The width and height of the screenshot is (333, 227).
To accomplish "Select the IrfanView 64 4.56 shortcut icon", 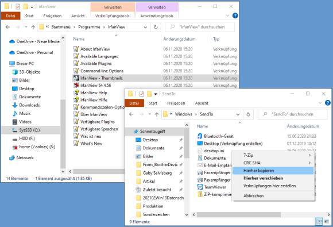I will coord(76,85).
